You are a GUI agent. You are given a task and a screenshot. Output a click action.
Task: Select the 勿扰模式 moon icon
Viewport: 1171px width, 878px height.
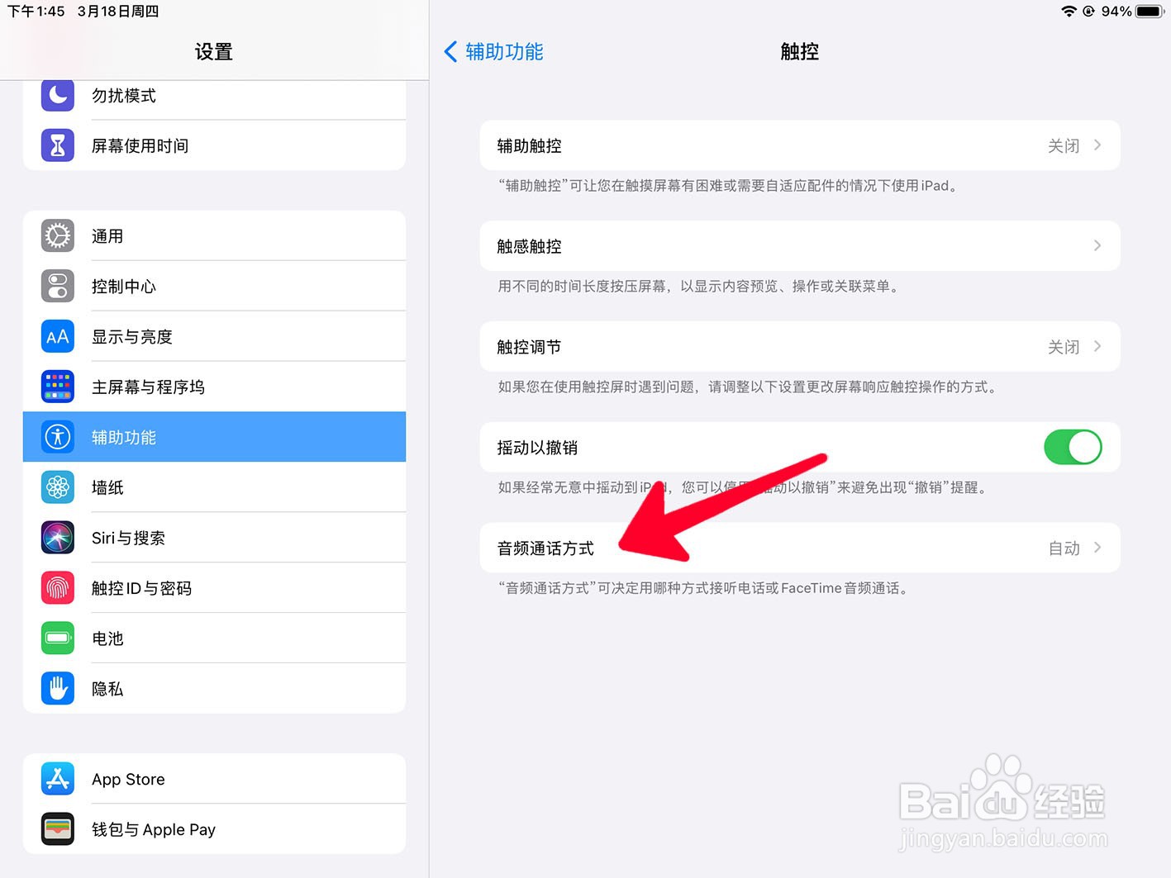(x=57, y=95)
